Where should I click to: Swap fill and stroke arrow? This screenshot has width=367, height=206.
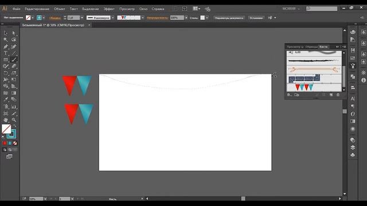tap(15, 126)
